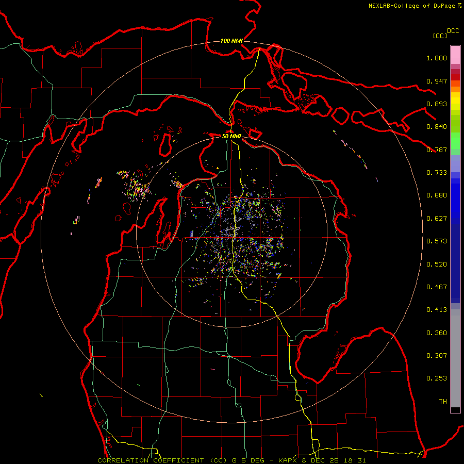Select the 0.467 scale value
The width and height of the screenshot is (464, 464).
coord(437,287)
